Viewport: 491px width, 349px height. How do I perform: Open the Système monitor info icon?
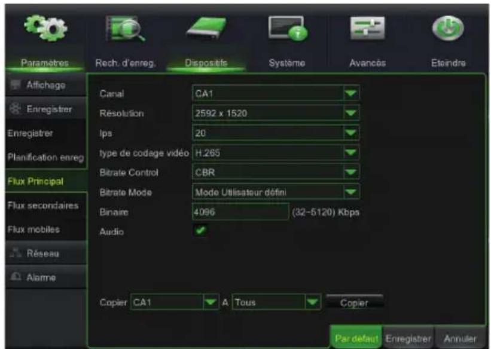288,29
